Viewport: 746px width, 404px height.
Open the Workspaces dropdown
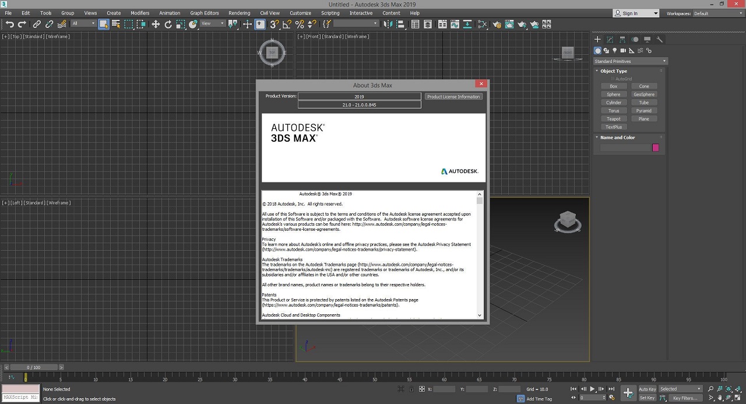click(717, 13)
